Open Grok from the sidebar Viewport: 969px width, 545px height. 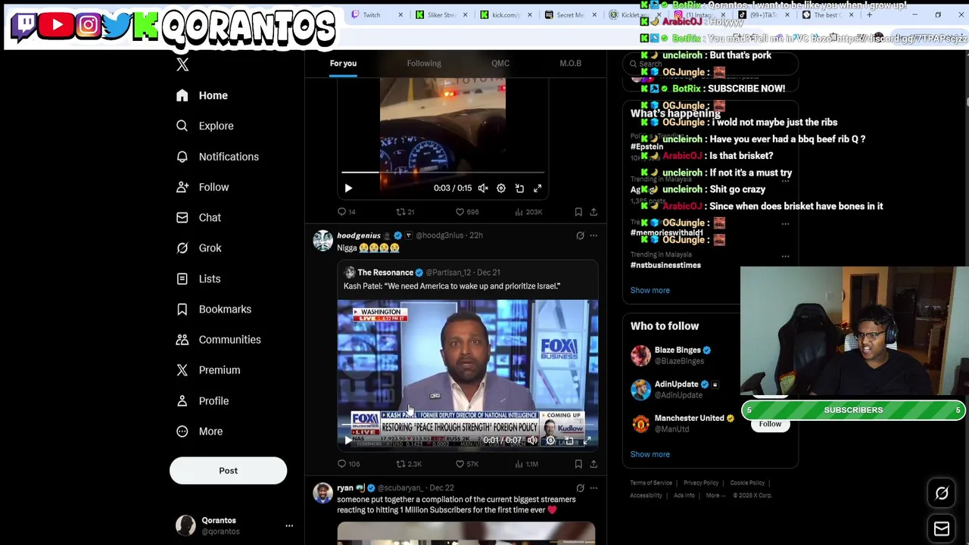pos(199,248)
